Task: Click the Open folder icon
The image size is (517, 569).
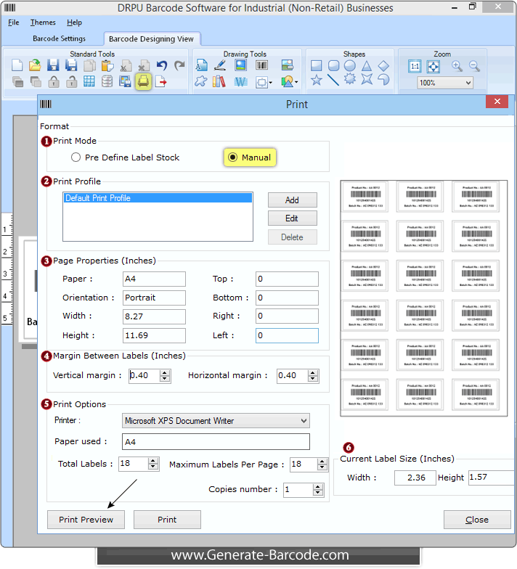Action: coord(35,65)
